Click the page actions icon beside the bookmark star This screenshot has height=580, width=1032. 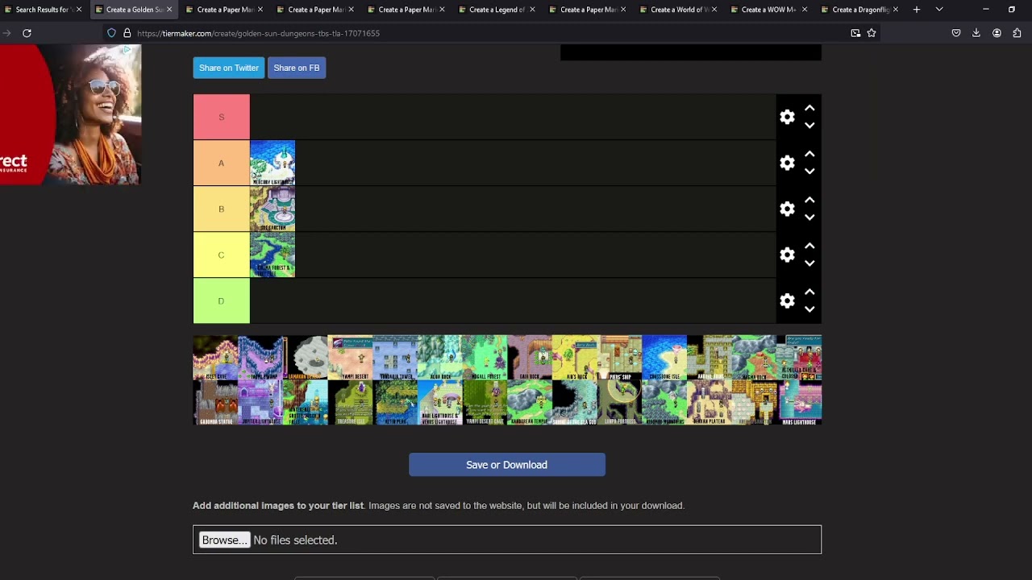pyautogui.click(x=855, y=33)
